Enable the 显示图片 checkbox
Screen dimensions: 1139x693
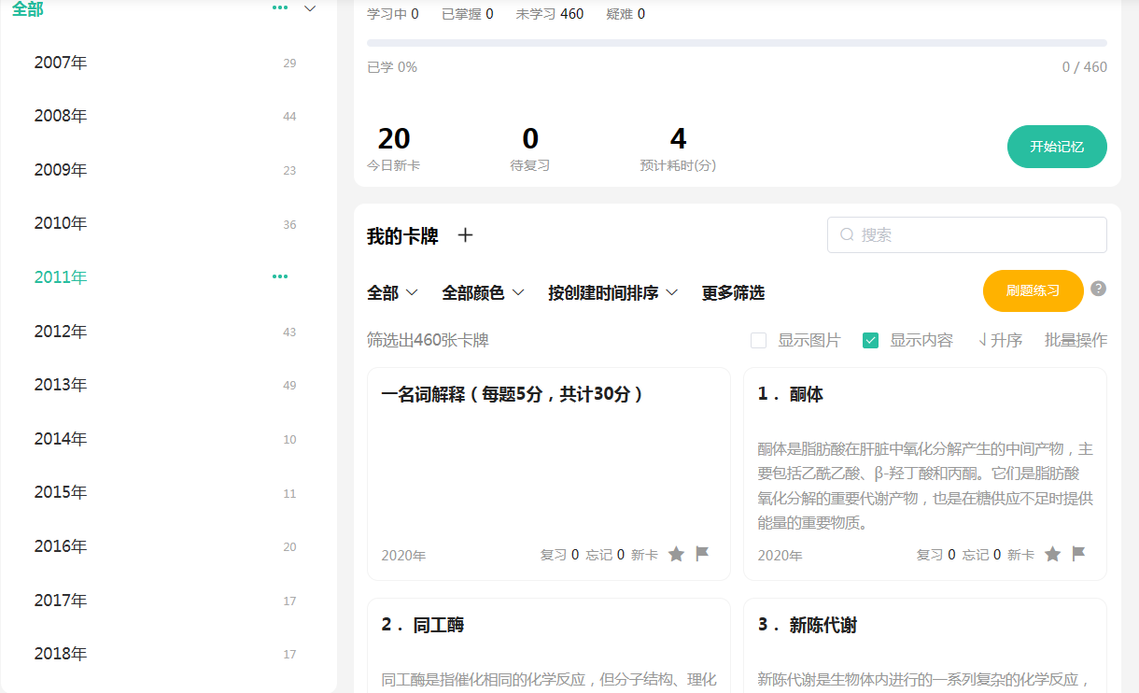[759, 340]
